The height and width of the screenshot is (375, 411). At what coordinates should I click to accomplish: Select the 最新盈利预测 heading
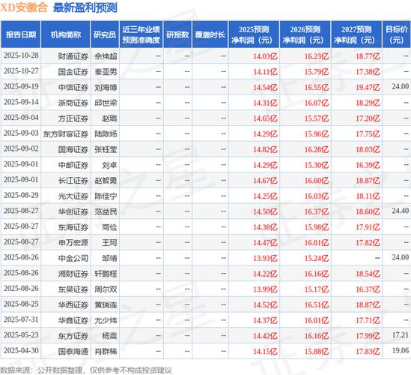click(x=85, y=7)
